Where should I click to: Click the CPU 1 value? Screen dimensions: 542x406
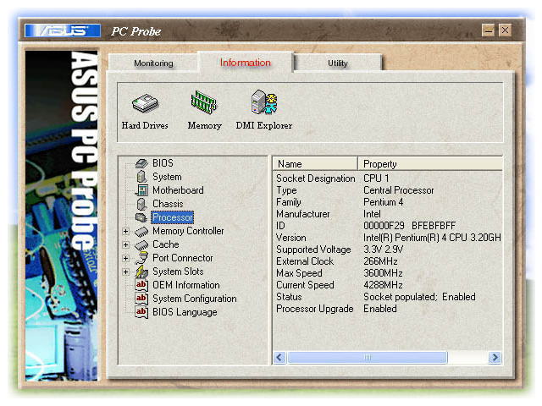pos(376,178)
